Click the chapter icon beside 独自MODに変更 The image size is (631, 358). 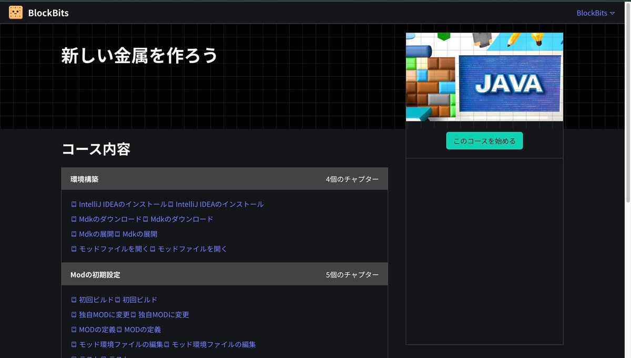pos(74,314)
